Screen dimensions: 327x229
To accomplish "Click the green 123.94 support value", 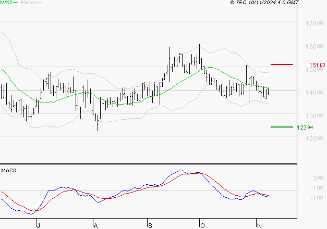I will 305,127.
